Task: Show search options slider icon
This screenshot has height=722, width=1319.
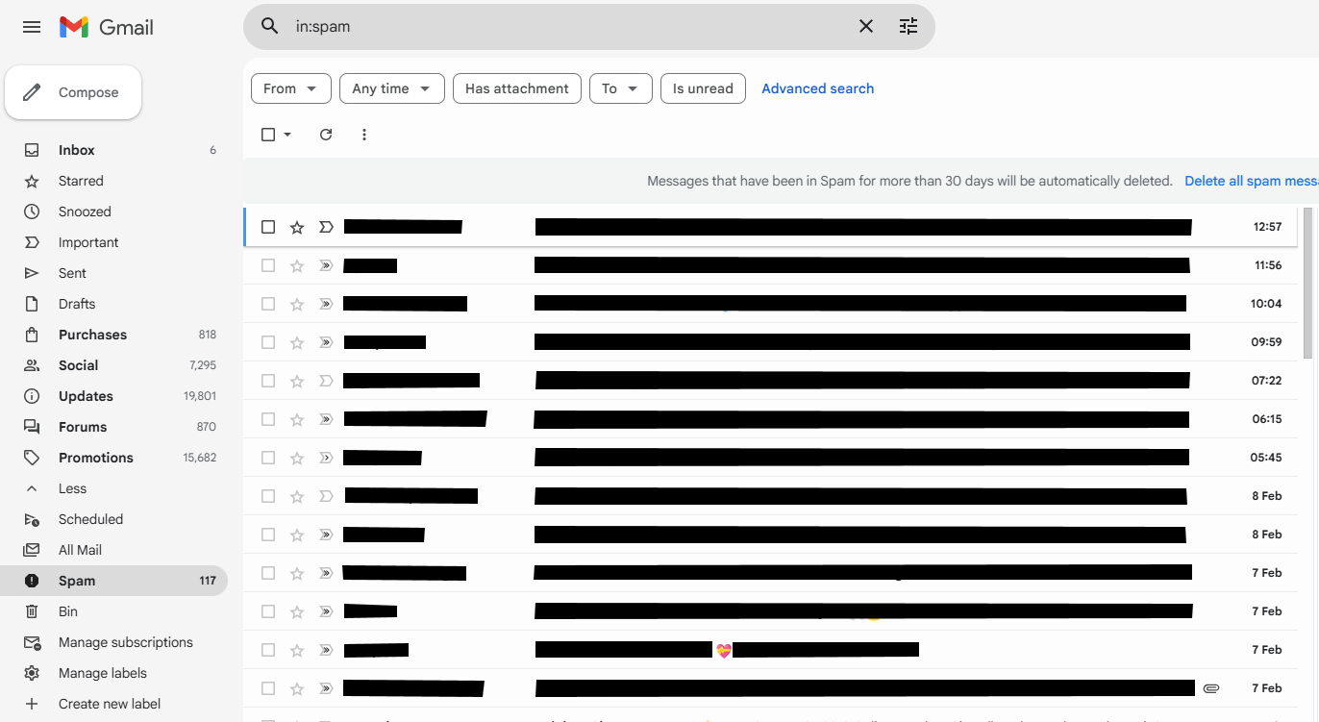Action: click(x=908, y=27)
